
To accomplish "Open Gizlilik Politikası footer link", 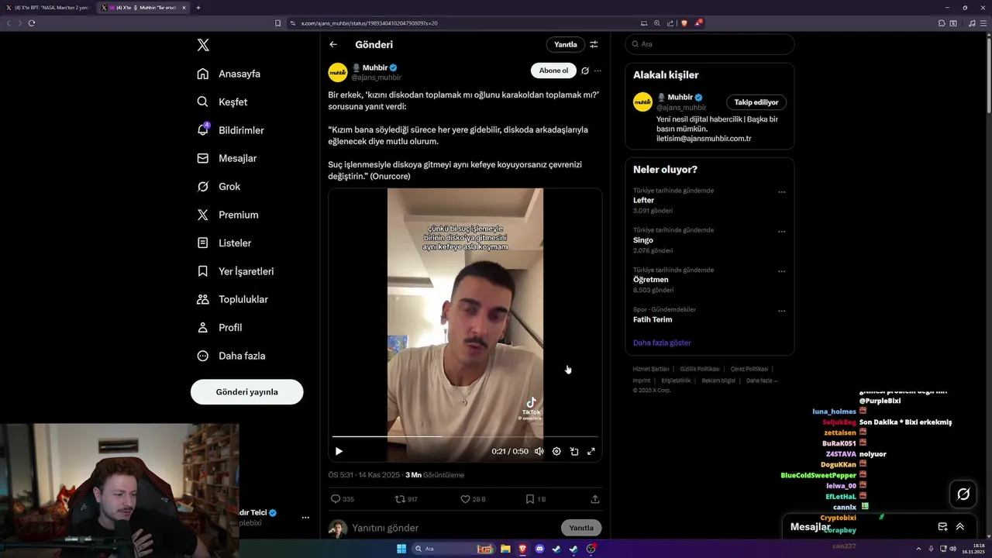I will pyautogui.click(x=700, y=369).
